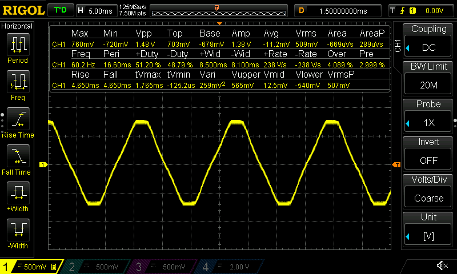The width and height of the screenshot is (457, 274).
Task: Click the Vari value 259mV²
Action: coord(212,85)
